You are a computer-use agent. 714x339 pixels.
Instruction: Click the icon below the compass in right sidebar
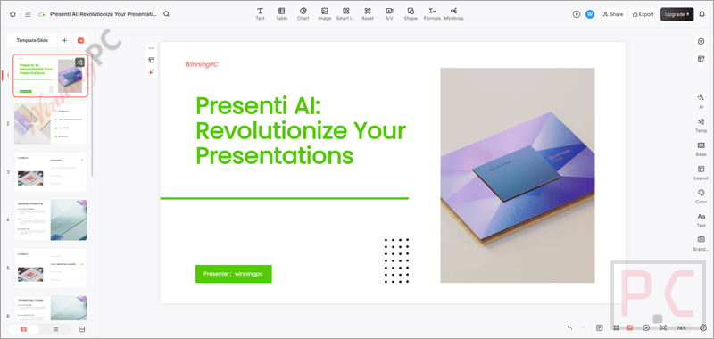click(x=701, y=59)
